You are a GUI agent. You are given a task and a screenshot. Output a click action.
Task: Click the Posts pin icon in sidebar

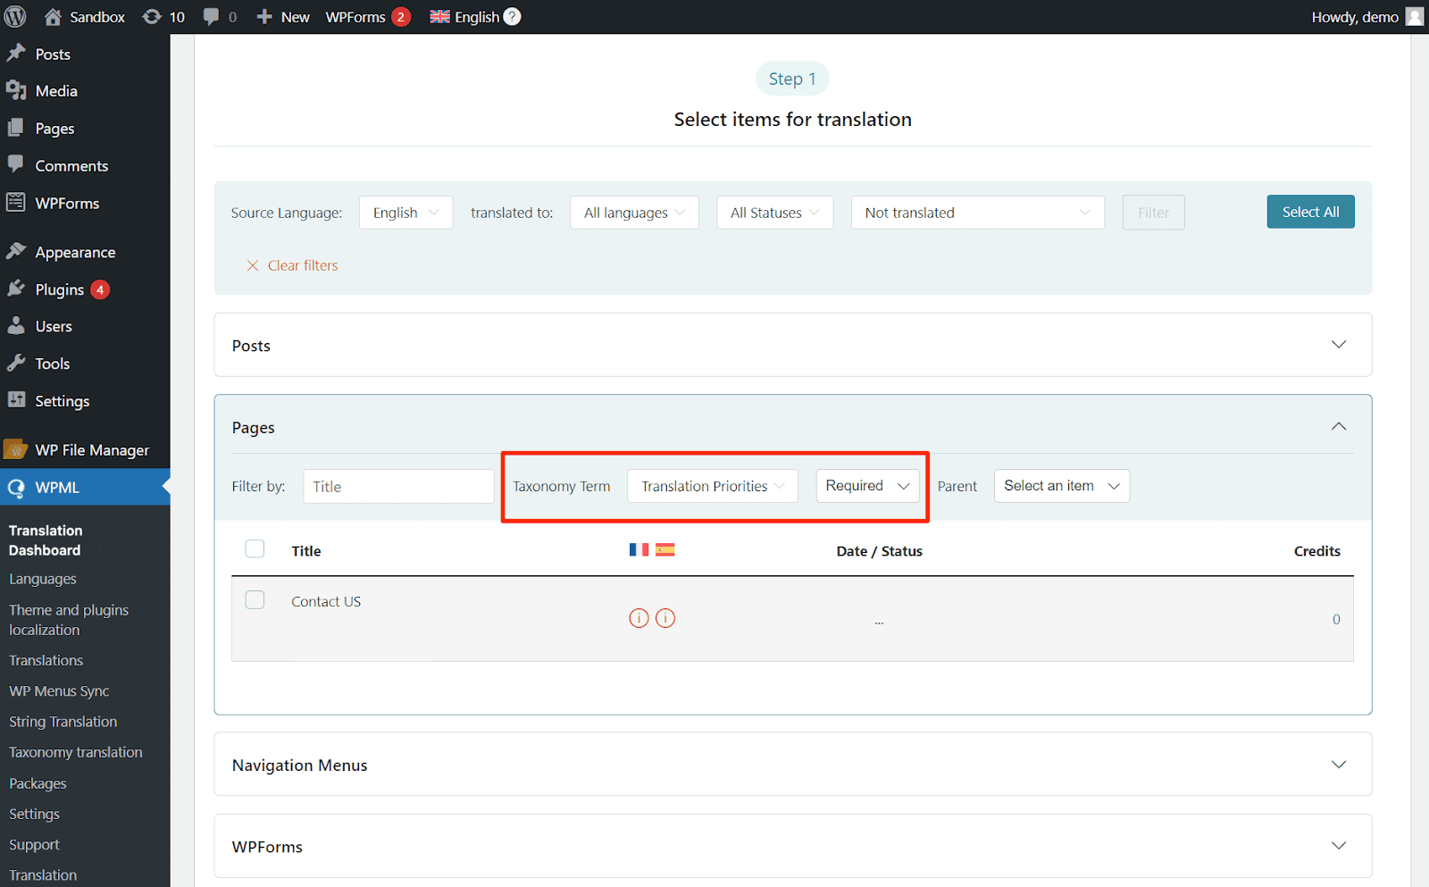pos(16,54)
